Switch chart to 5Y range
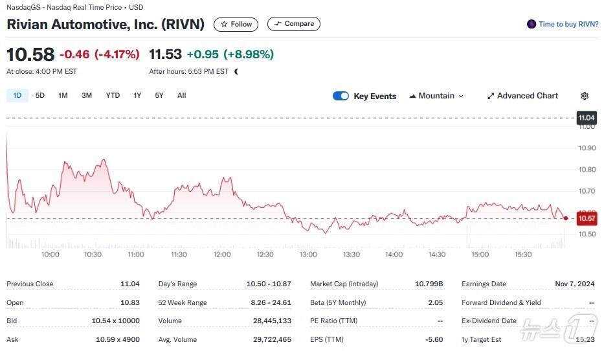Image resolution: width=604 pixels, height=351 pixels. pyautogui.click(x=159, y=96)
